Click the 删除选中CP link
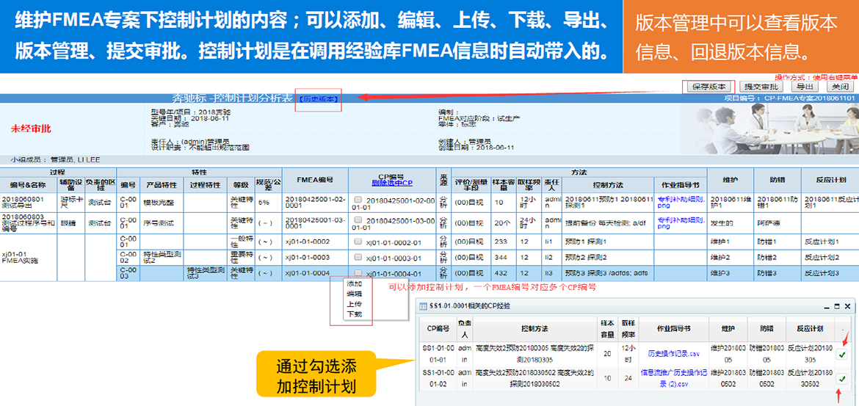The width and height of the screenshot is (859, 406). point(393,184)
